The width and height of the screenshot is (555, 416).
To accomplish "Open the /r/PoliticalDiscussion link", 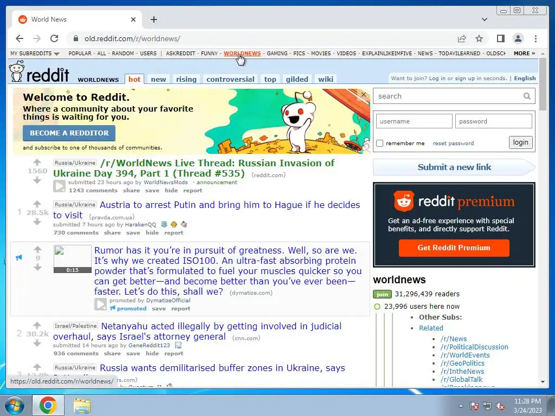I will 474,347.
